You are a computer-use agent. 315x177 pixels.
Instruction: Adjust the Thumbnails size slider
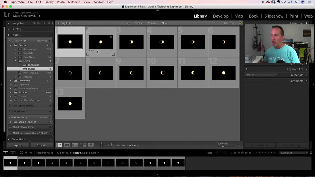pos(223,147)
